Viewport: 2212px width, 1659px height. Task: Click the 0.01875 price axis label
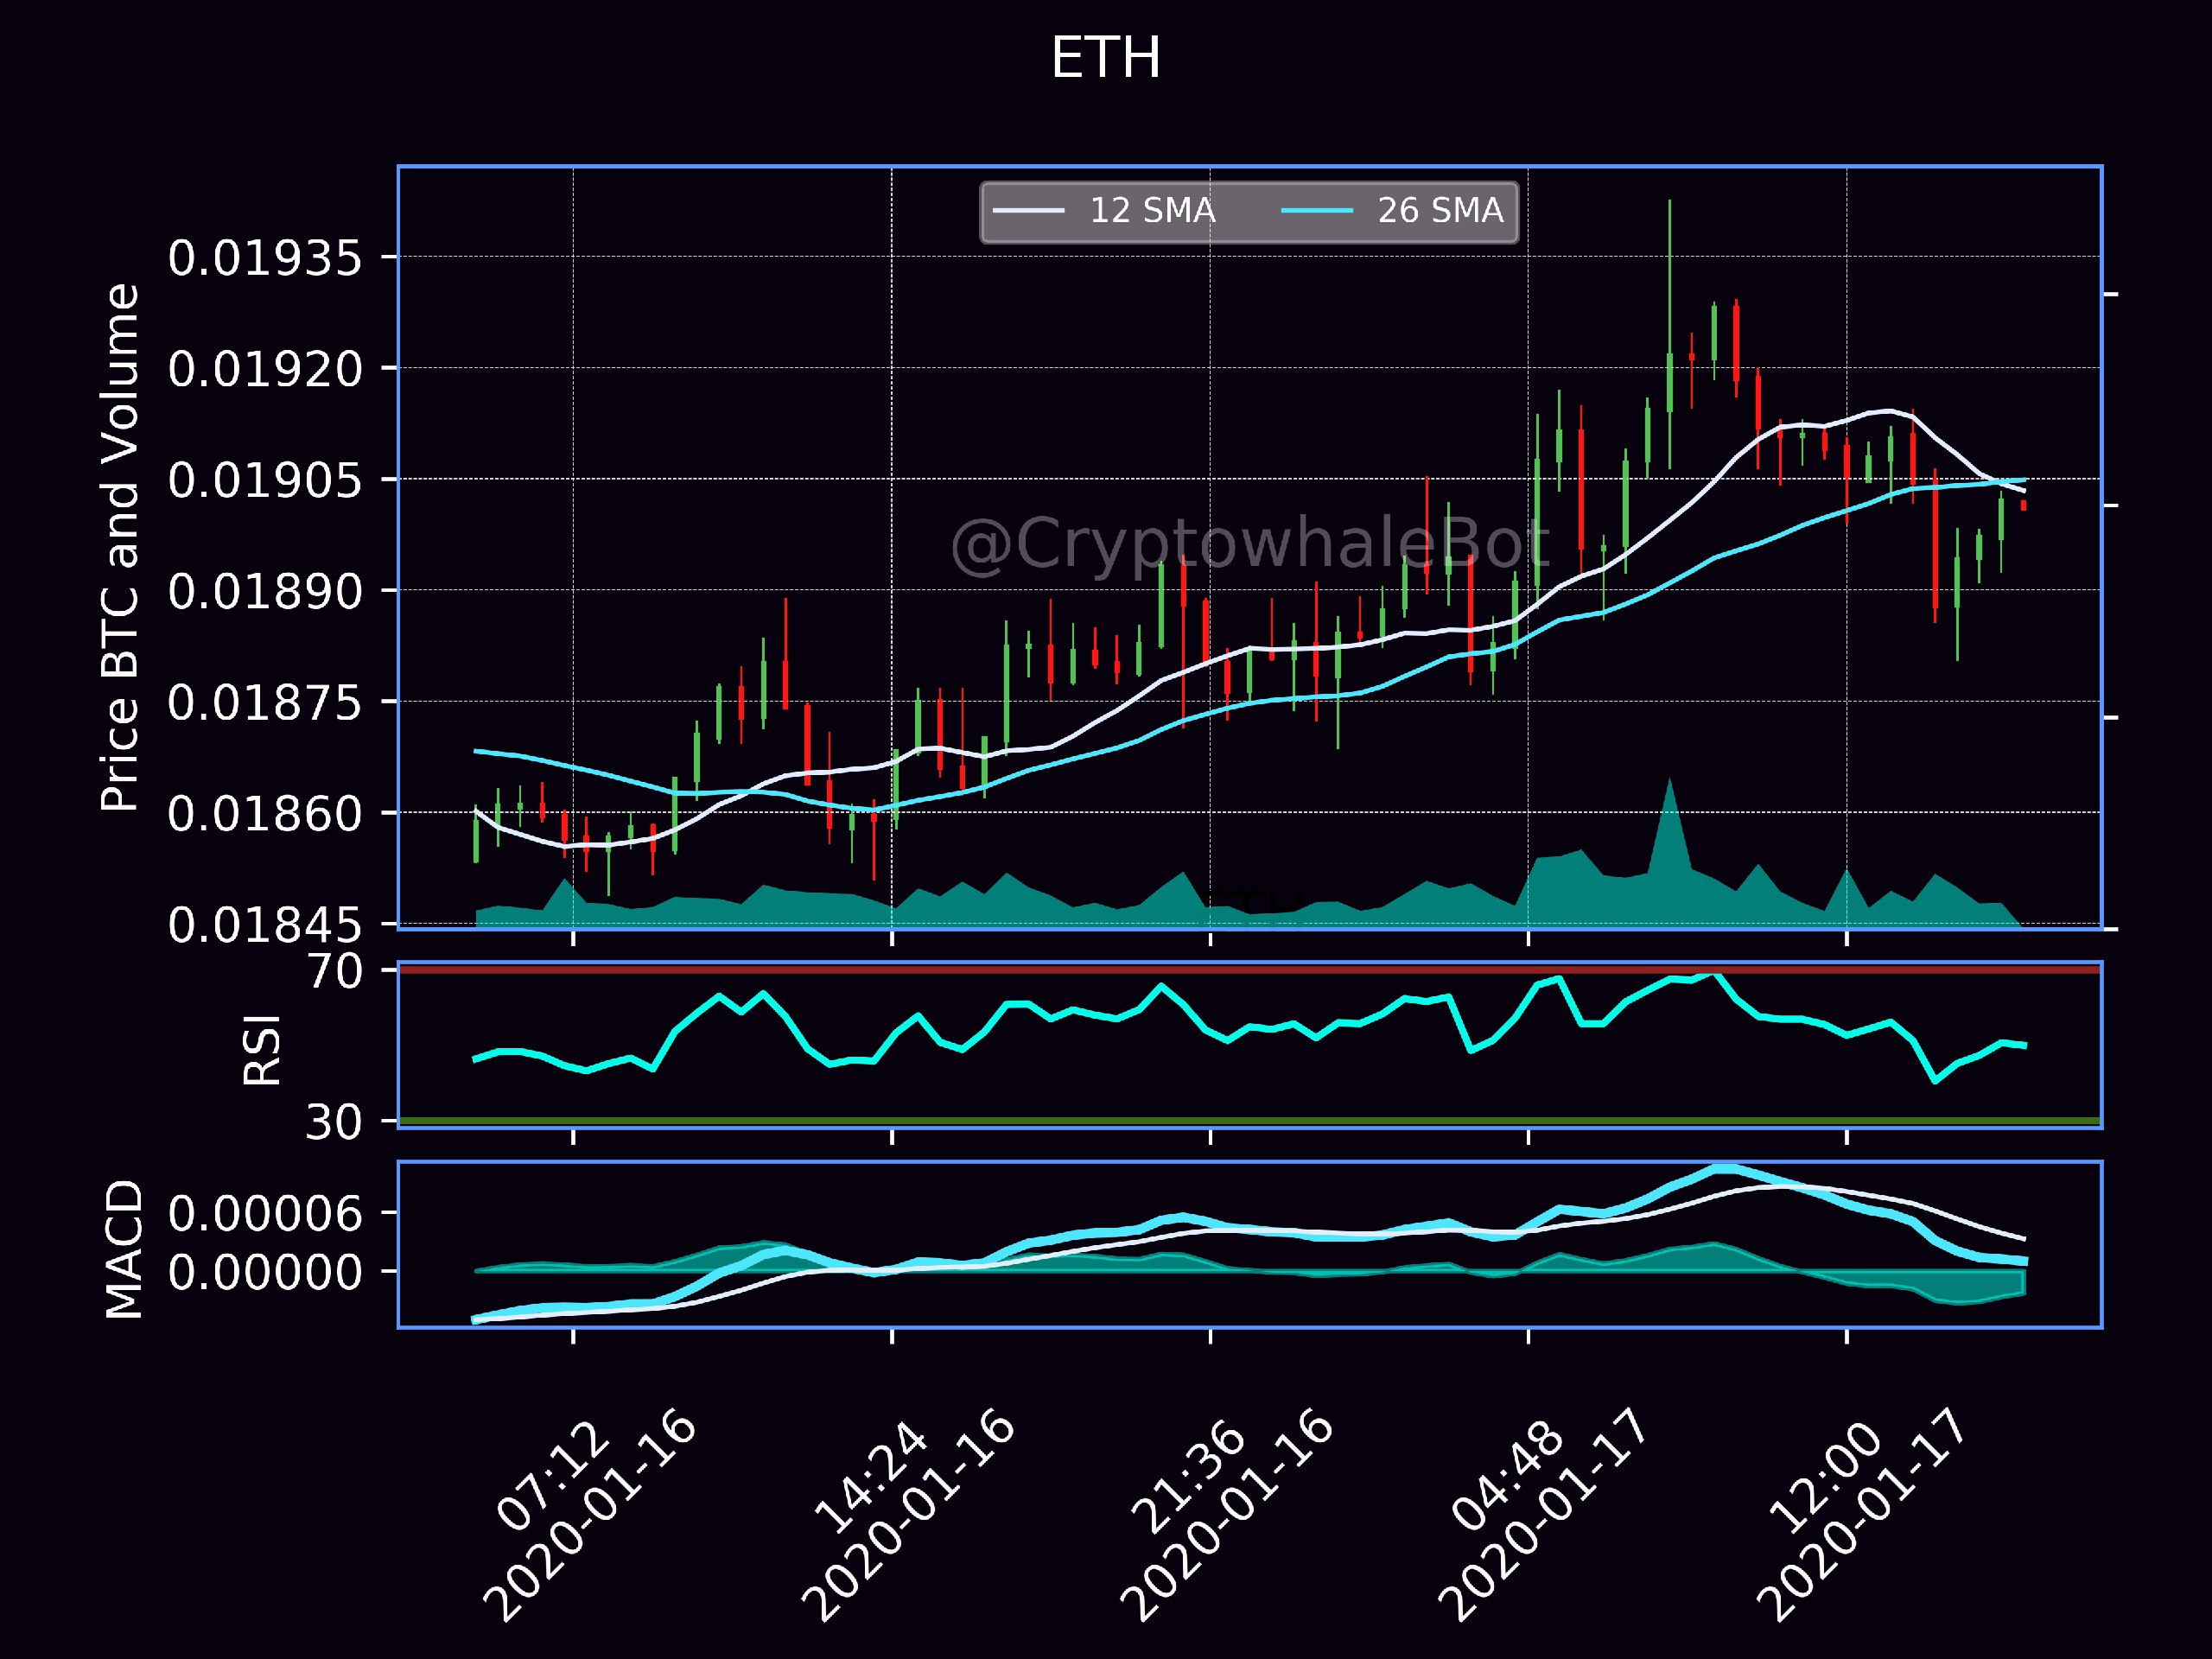tap(265, 702)
